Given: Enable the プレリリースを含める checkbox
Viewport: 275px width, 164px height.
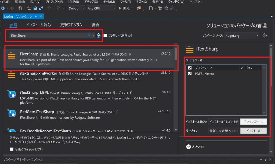Looking at the screenshot, I should tap(105, 35).
